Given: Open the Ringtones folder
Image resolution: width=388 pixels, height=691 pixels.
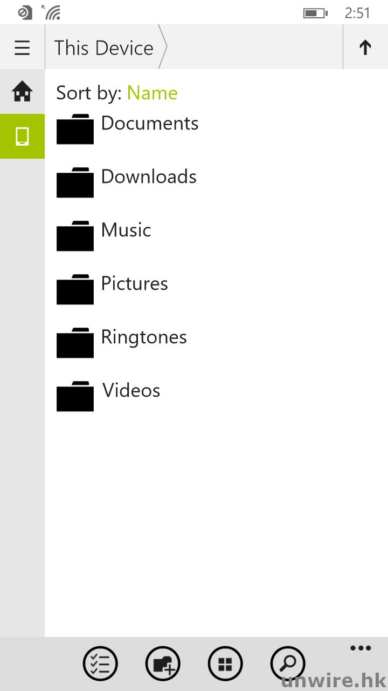Looking at the screenshot, I should click(x=144, y=337).
